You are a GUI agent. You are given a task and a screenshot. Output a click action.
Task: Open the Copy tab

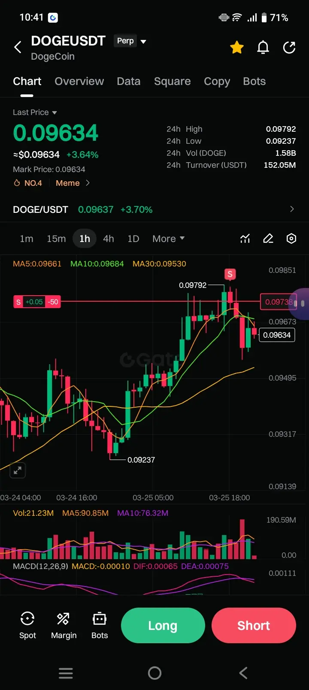click(x=217, y=82)
